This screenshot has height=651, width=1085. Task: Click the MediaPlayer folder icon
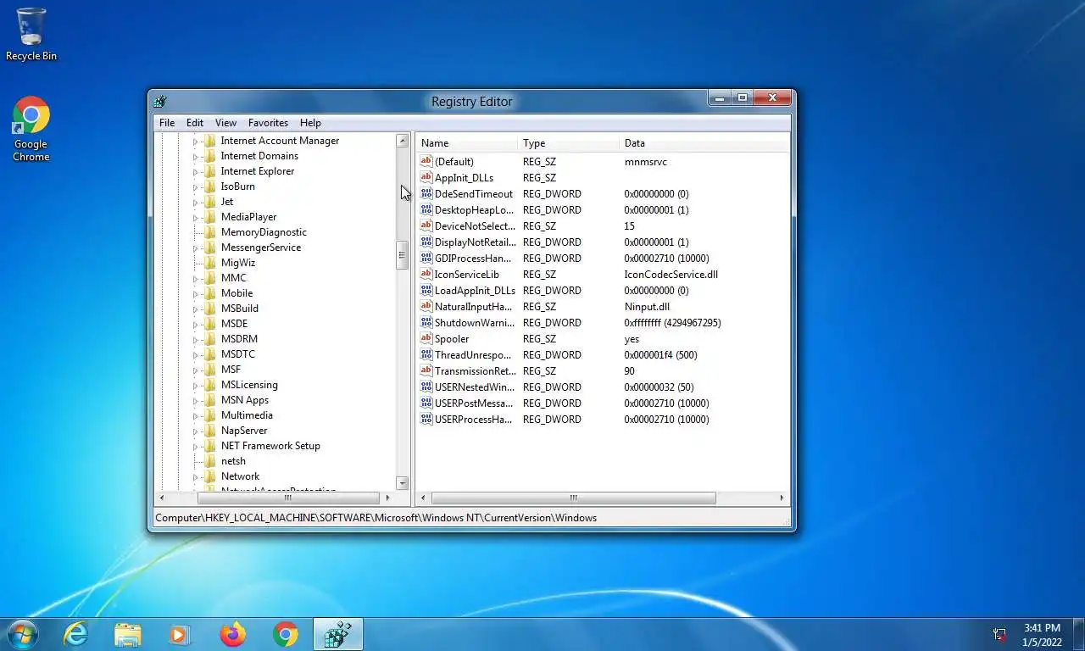(209, 217)
